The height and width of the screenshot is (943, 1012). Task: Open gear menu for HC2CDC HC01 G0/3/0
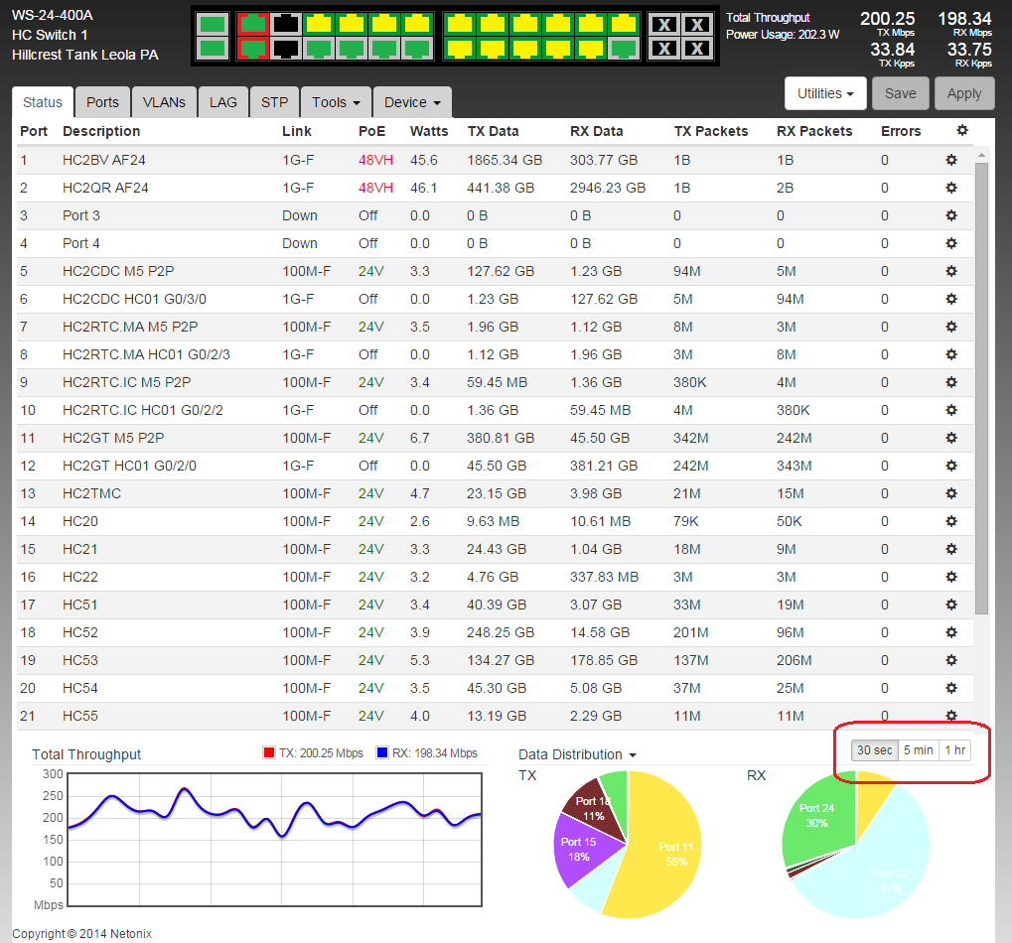[951, 298]
